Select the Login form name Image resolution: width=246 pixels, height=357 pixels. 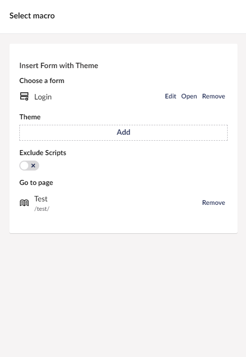click(43, 97)
